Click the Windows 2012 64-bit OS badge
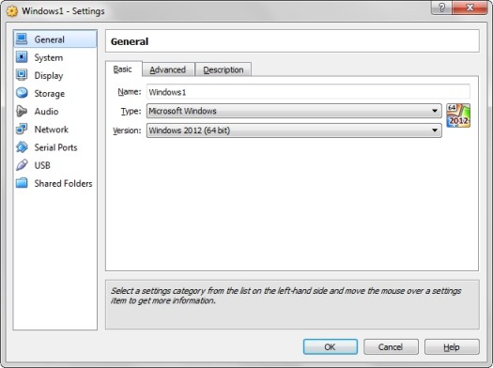 (x=458, y=115)
